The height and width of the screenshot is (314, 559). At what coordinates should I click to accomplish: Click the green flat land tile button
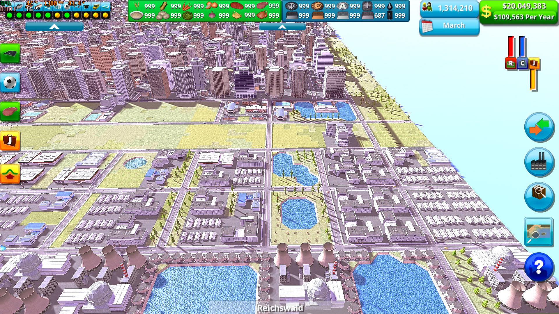(10, 53)
